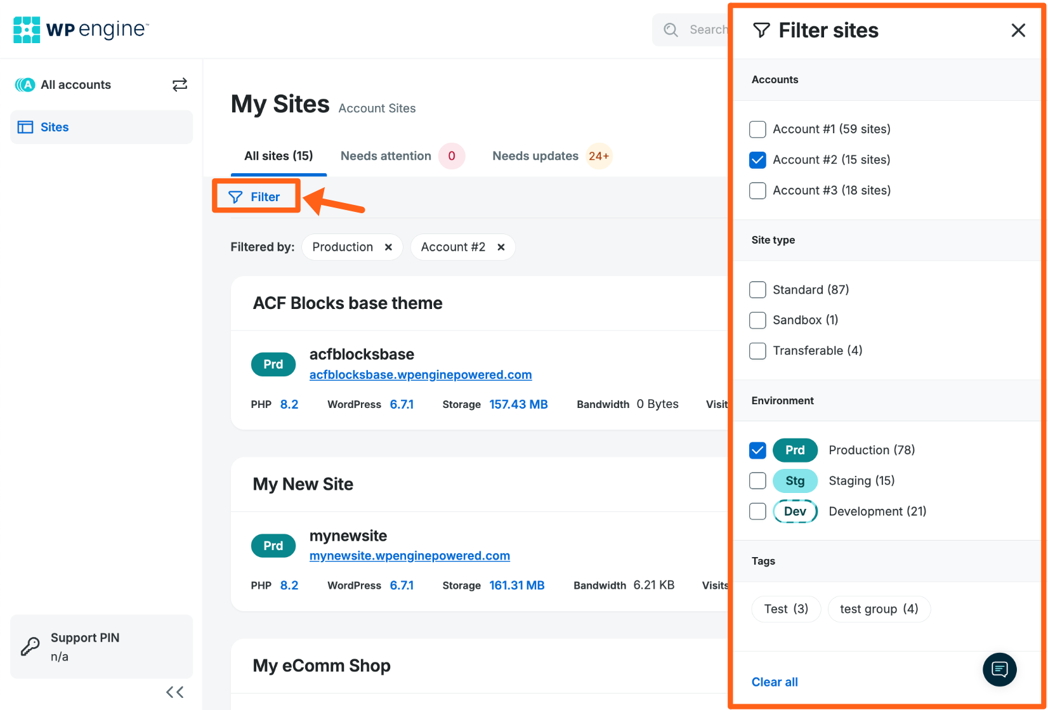Switch to the Needs attention tab
Viewport: 1048px width, 710px height.
point(385,155)
